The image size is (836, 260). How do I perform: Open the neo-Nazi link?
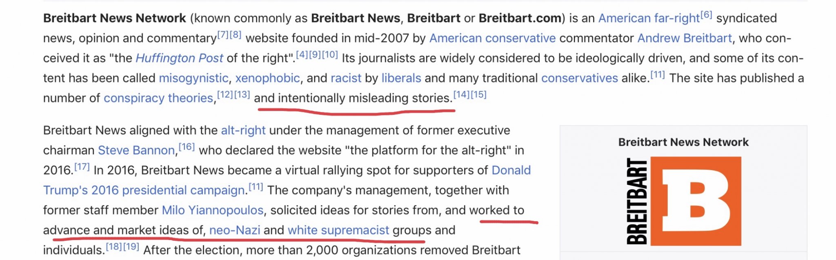(x=235, y=230)
